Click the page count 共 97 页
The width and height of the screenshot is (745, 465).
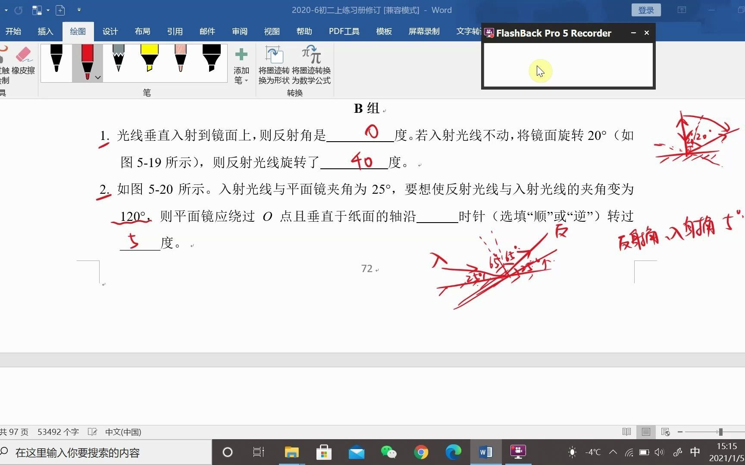pos(14,432)
